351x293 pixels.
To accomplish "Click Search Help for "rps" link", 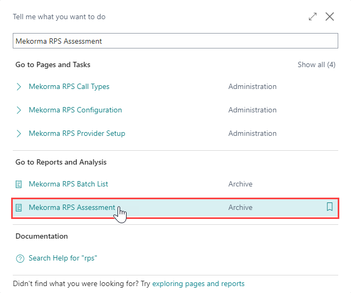I will click(x=63, y=258).
